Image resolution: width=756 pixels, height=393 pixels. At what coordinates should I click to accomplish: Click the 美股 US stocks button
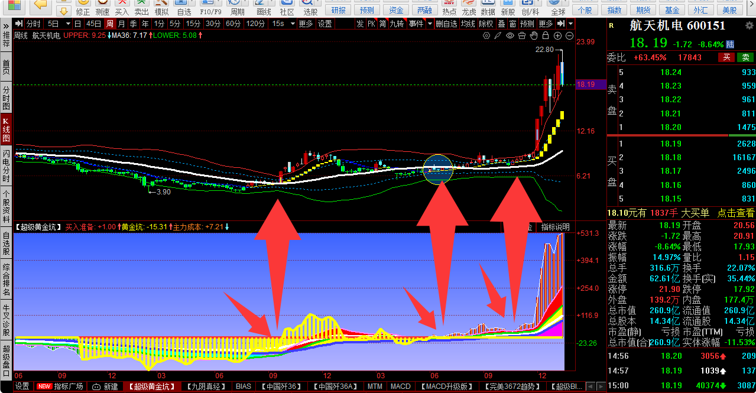click(730, 10)
